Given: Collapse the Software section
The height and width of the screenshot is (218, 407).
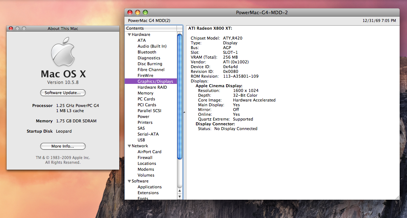Looking at the screenshot, I should point(129,181).
